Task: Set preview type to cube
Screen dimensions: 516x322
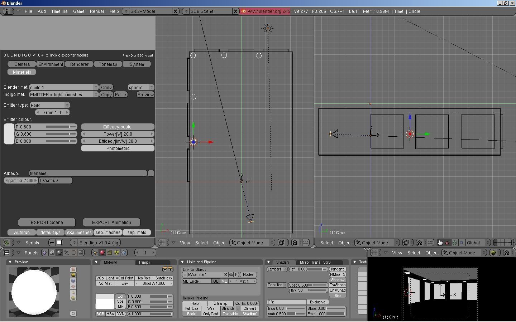Action: coord(73,281)
